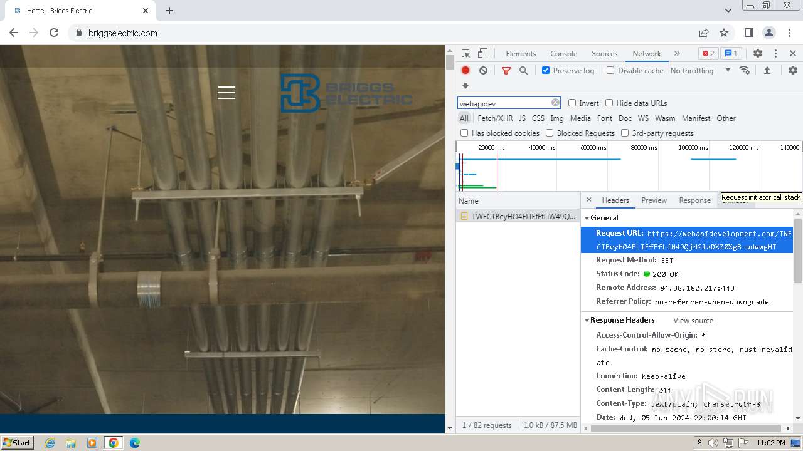Click the Name column header
Image resolution: width=803 pixels, height=451 pixels.
pyautogui.click(x=518, y=200)
